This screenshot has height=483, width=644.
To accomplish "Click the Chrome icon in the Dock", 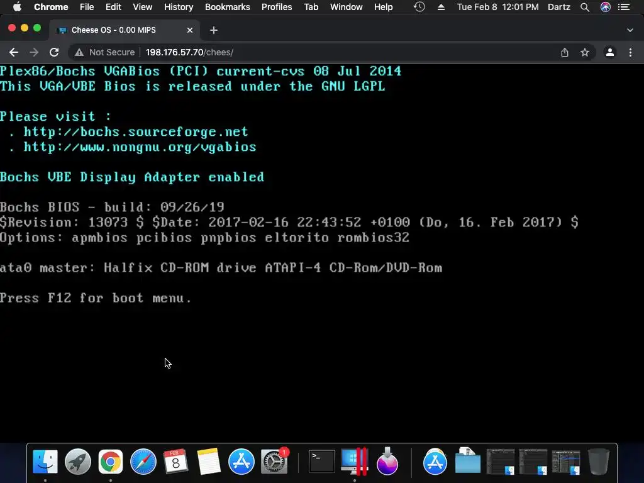I will (x=111, y=462).
